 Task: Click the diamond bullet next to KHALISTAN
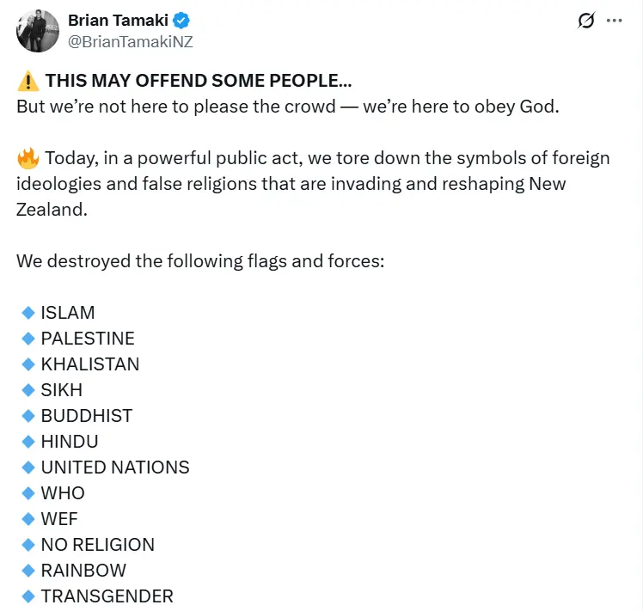pos(28,364)
